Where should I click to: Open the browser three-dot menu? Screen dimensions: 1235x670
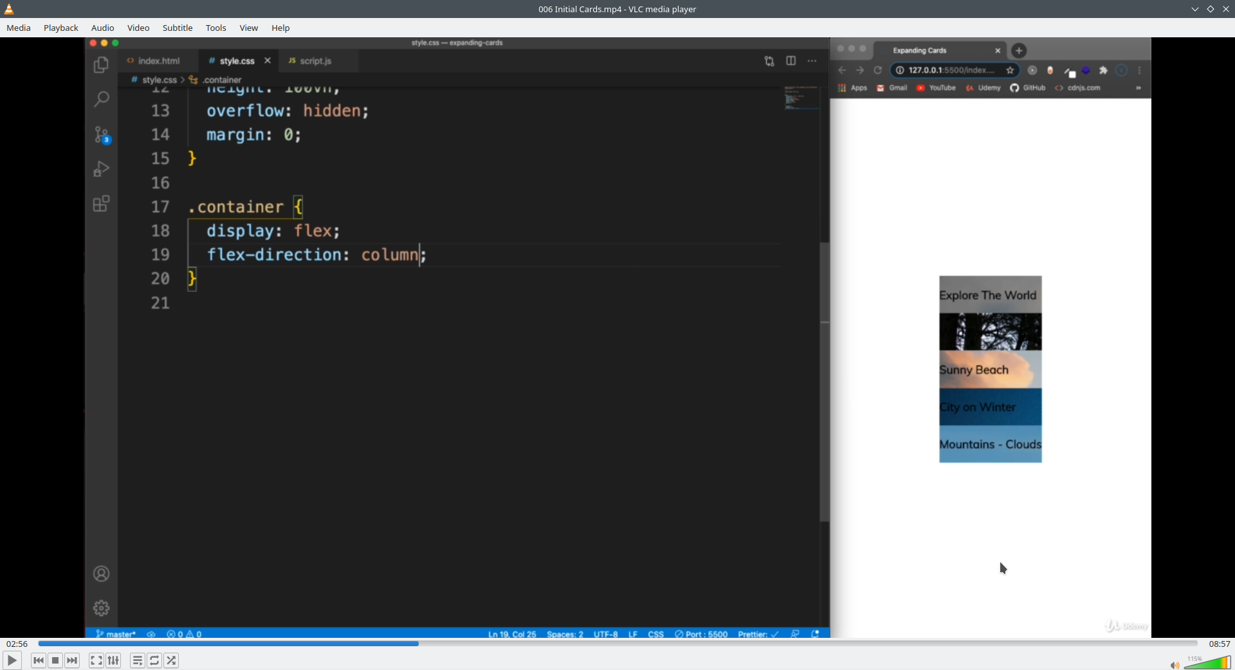point(1140,70)
